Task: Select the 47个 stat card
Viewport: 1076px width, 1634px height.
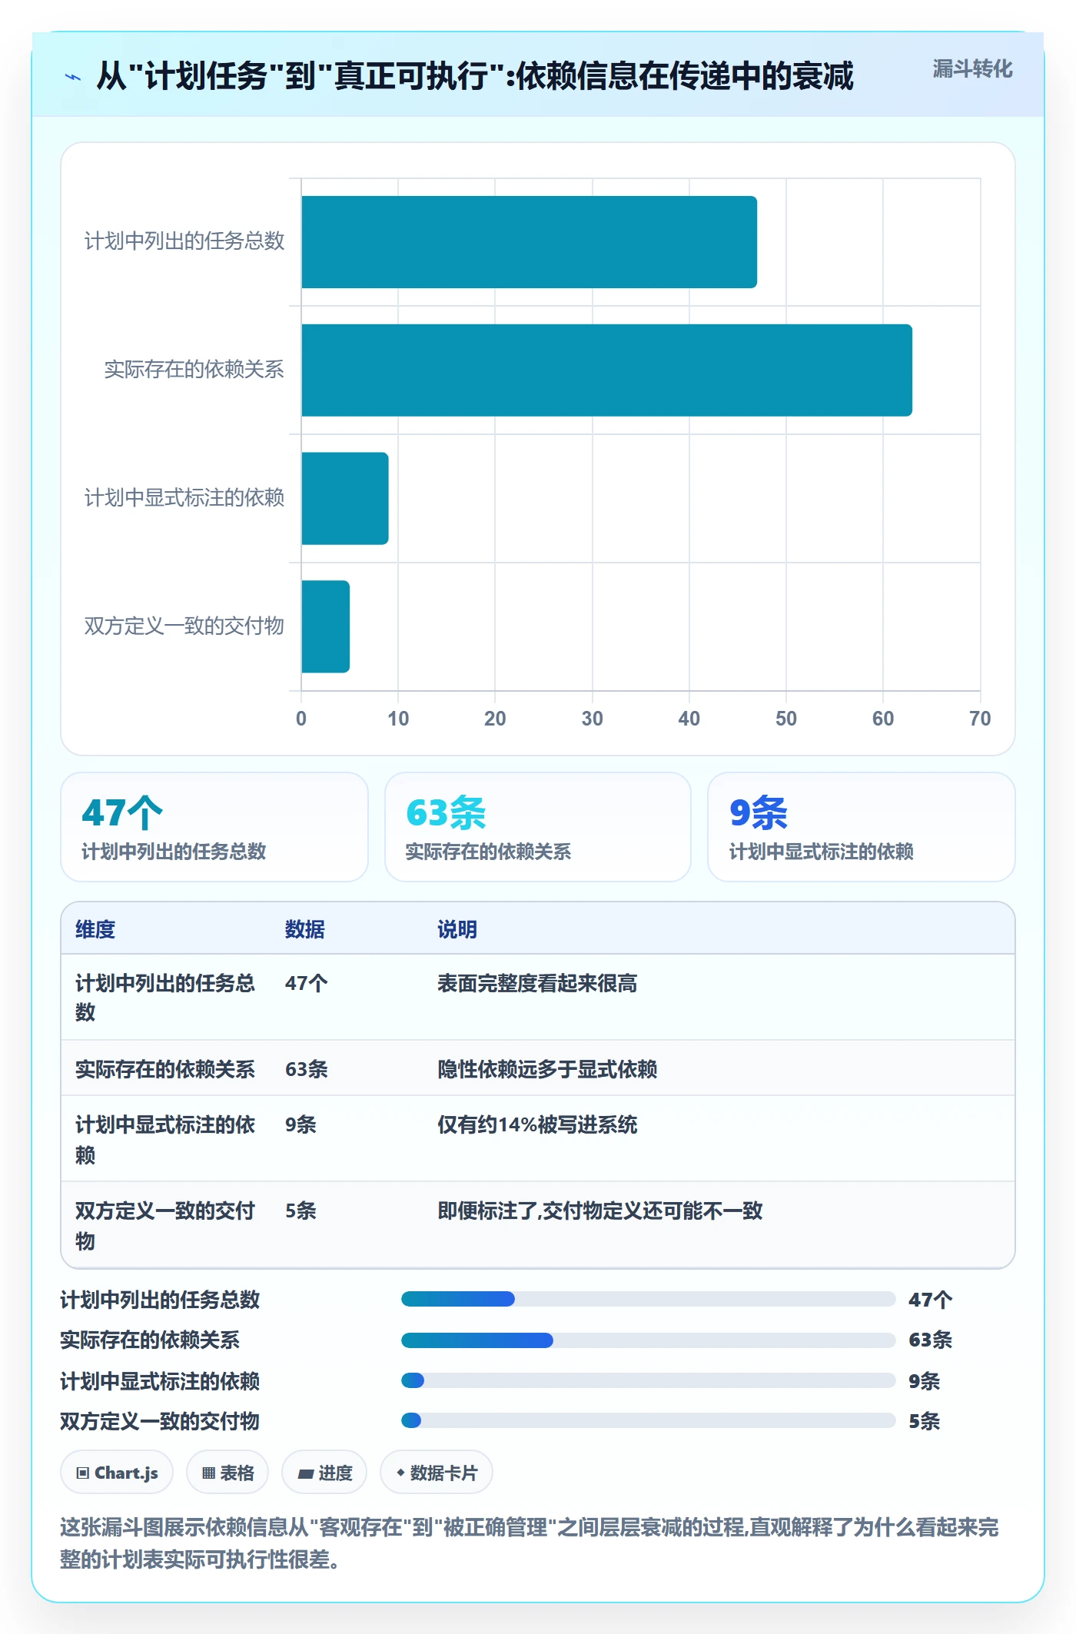Action: pos(214,827)
